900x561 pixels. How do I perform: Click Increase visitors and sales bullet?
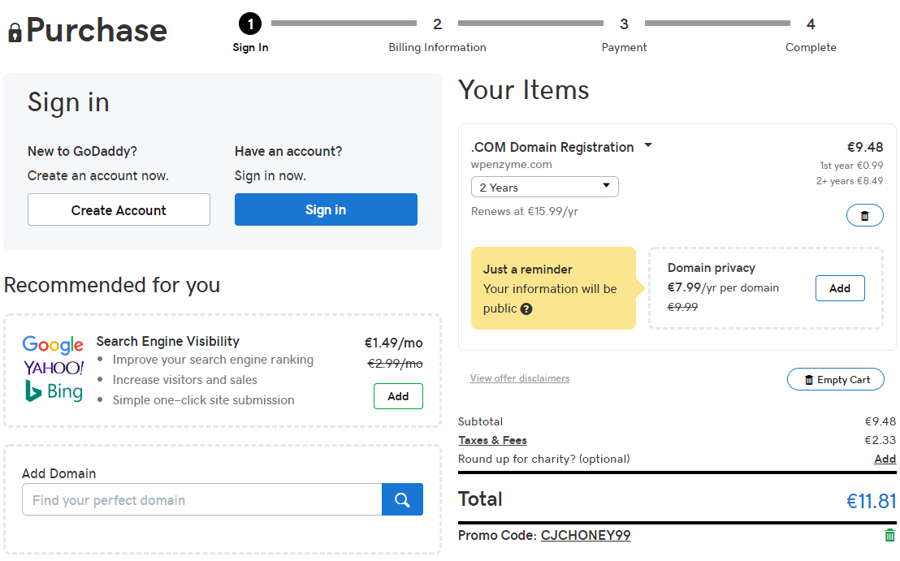tap(185, 380)
